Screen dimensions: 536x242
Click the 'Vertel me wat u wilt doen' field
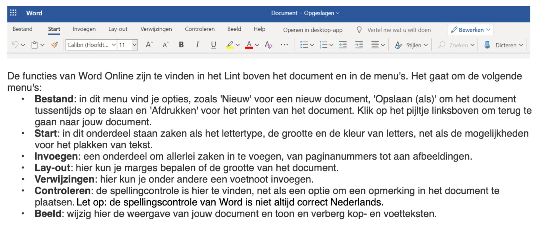click(x=399, y=30)
